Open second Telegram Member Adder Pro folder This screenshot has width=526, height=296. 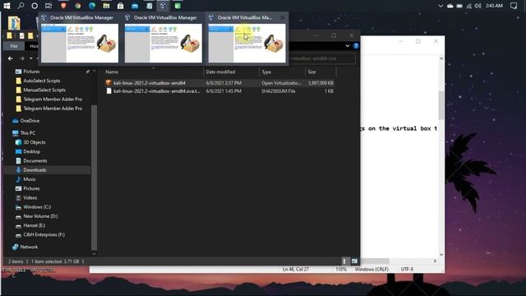[x=53, y=109]
